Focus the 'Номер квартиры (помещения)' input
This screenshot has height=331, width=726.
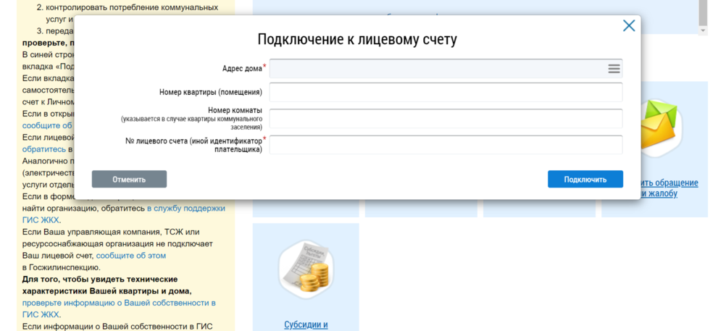[x=446, y=93]
